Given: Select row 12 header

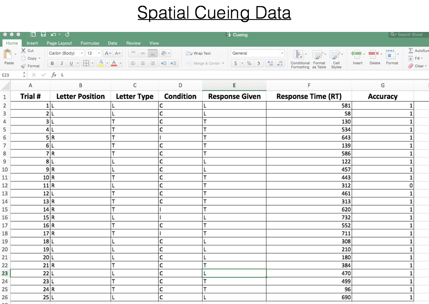Looking at the screenshot, I should (5, 185).
